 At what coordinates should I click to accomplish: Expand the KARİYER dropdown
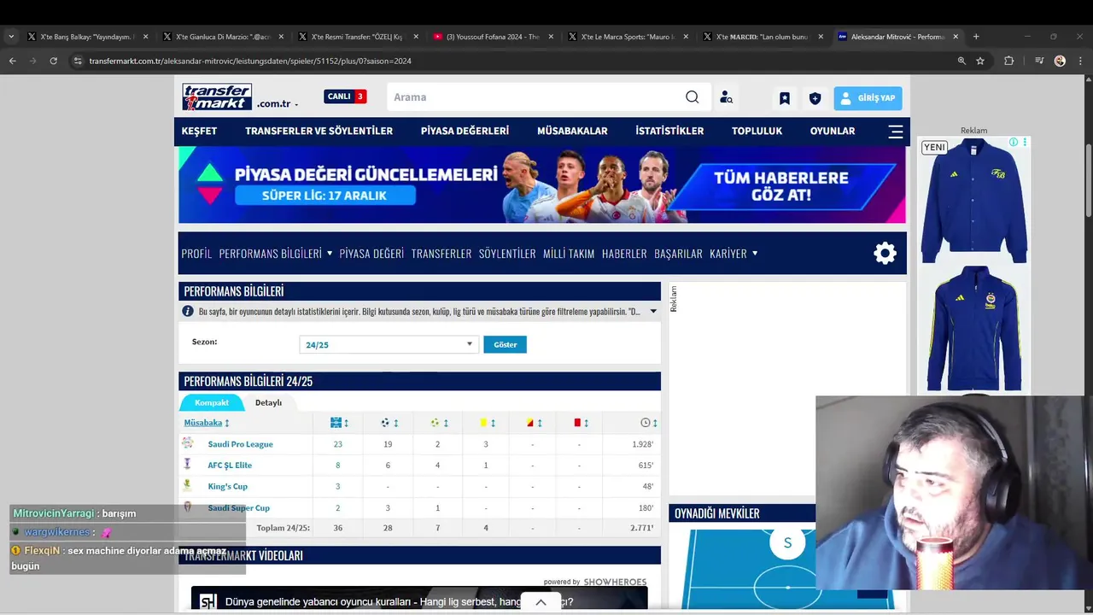pyautogui.click(x=734, y=254)
